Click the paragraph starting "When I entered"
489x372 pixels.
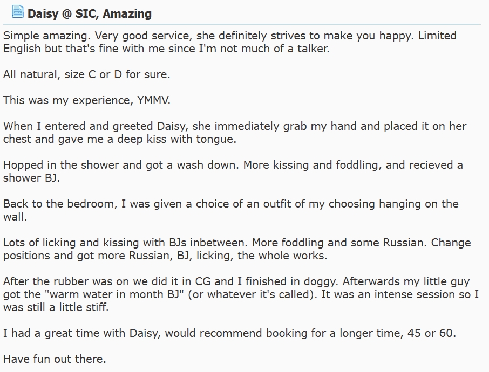[235, 133]
